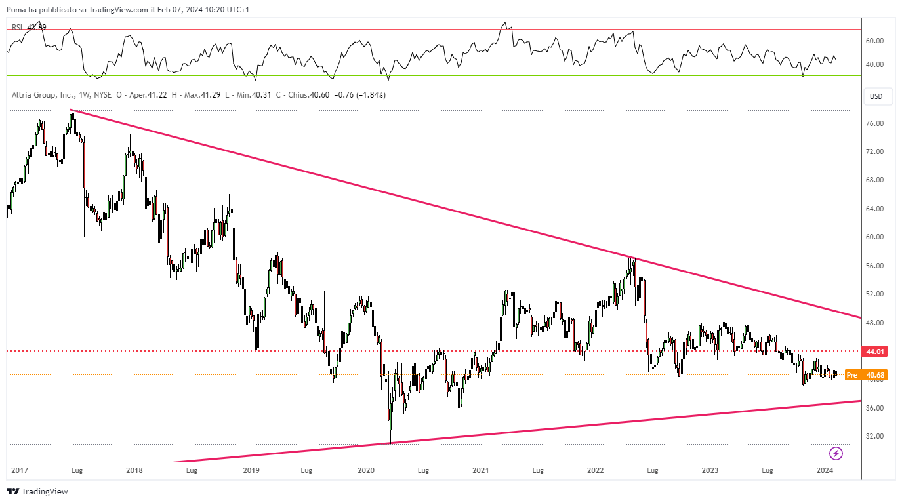The width and height of the screenshot is (902, 503).
Task: Click the 2024 marker on the time axis
Action: (x=825, y=470)
